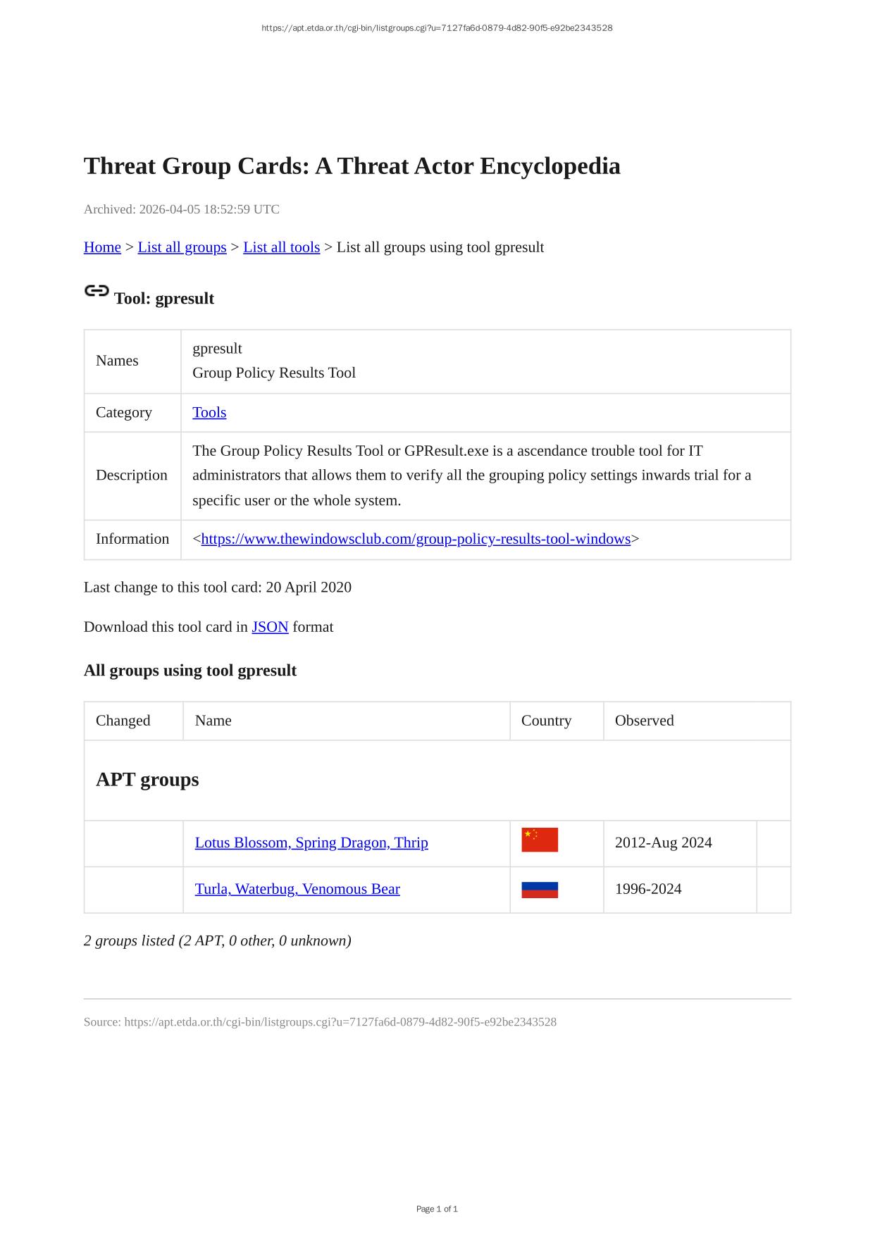Click the Observed column header
Image resolution: width=875 pixels, height=1237 pixels.
pyautogui.click(x=644, y=721)
